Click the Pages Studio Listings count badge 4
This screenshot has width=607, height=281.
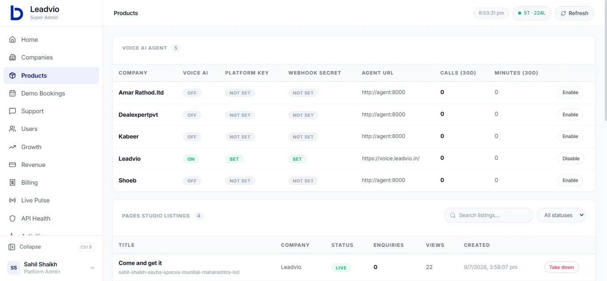tap(199, 216)
